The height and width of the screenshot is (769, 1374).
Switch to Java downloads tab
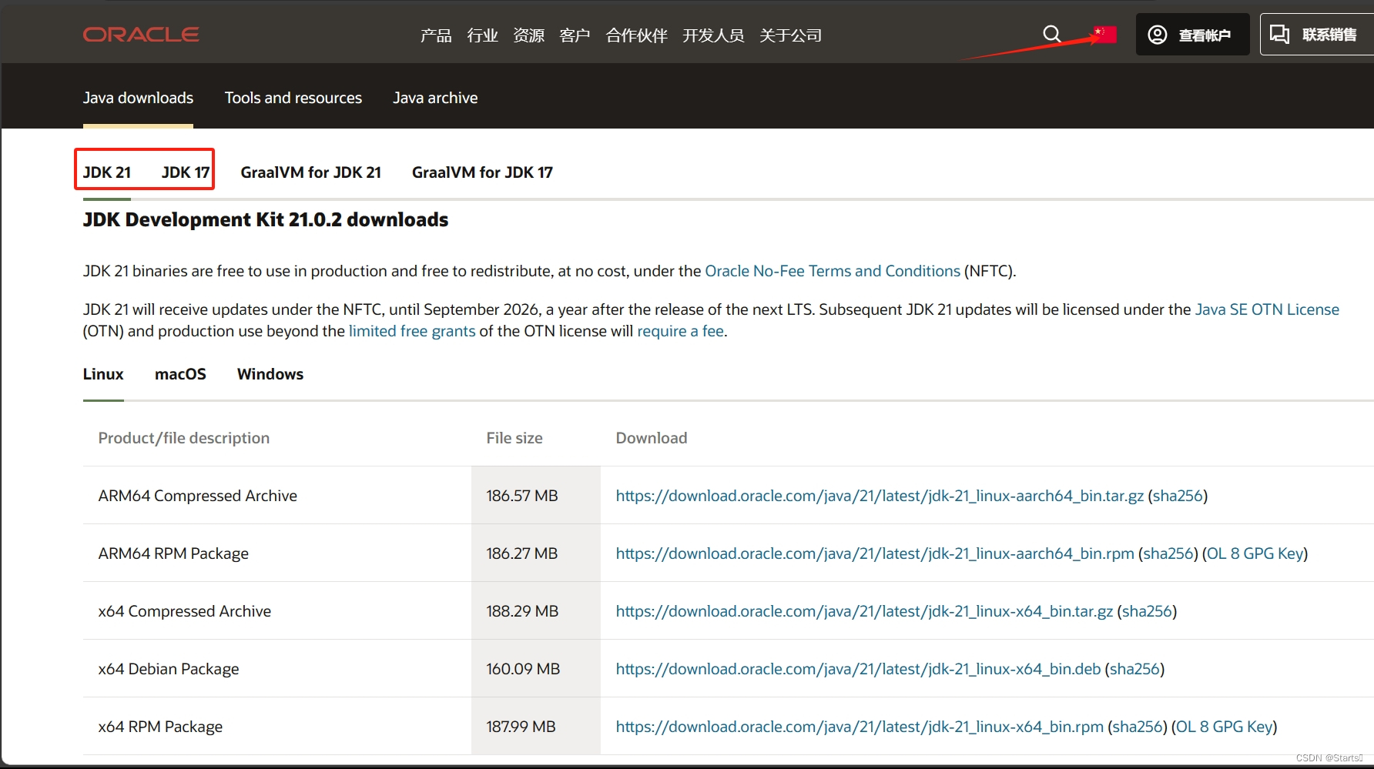(x=138, y=98)
